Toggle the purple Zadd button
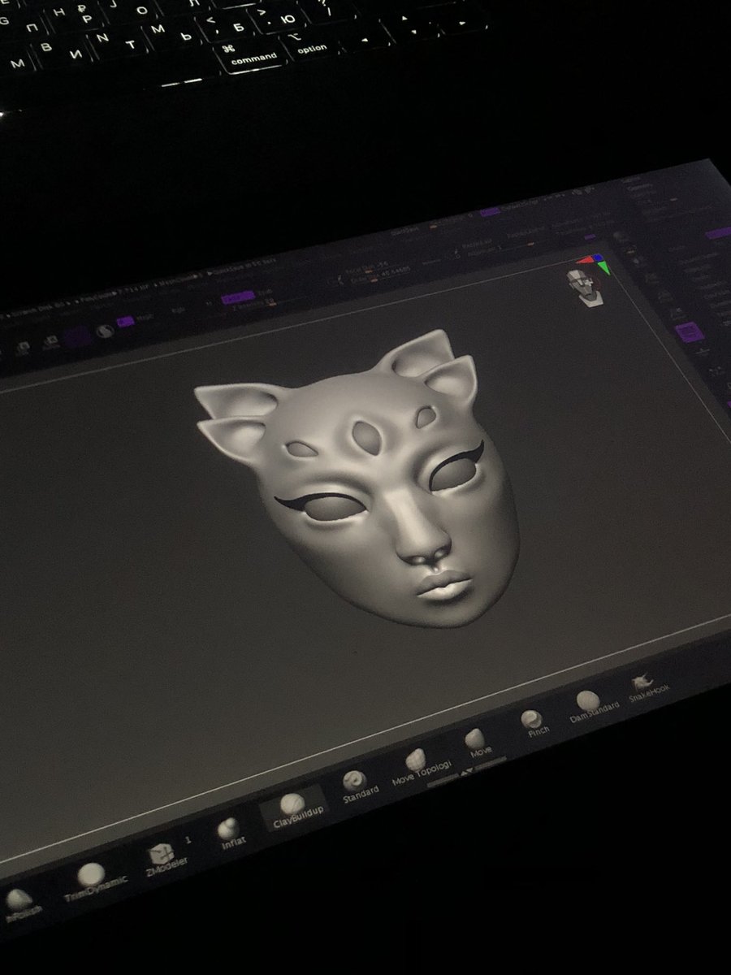 (x=238, y=298)
